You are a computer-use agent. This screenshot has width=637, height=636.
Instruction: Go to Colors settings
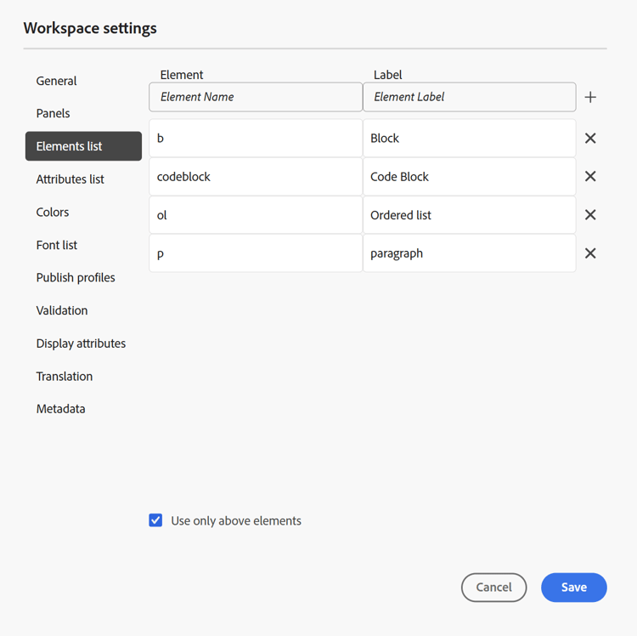point(53,213)
